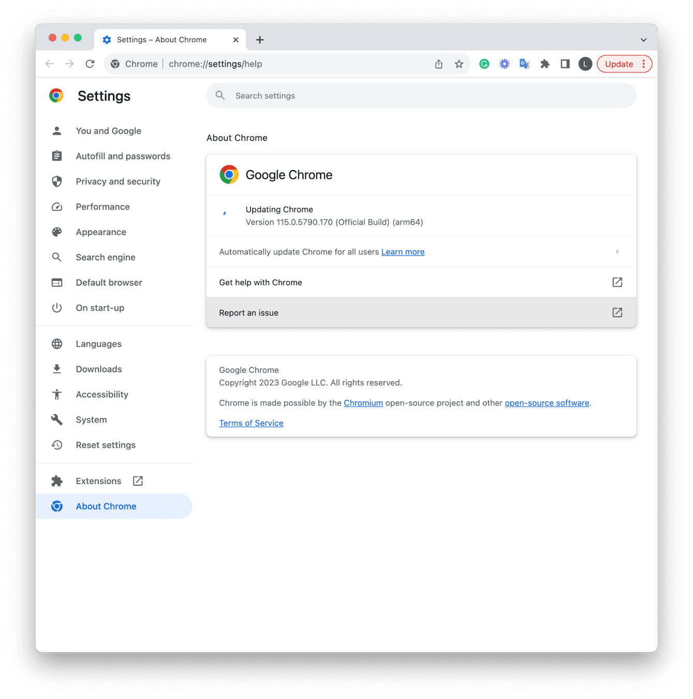Screen dimensions: 693x699
Task: Open the side panel icon
Action: pyautogui.click(x=565, y=64)
